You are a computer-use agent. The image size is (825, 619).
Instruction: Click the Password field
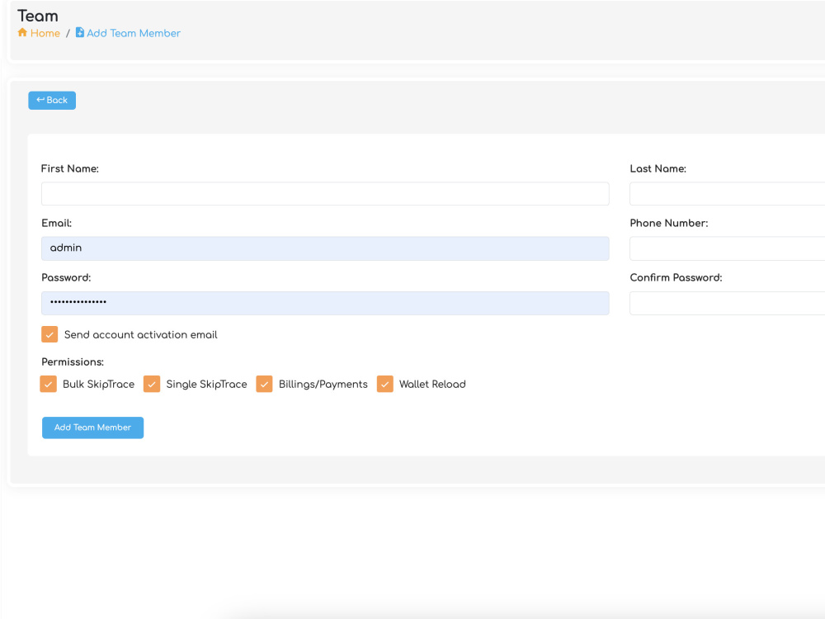325,303
